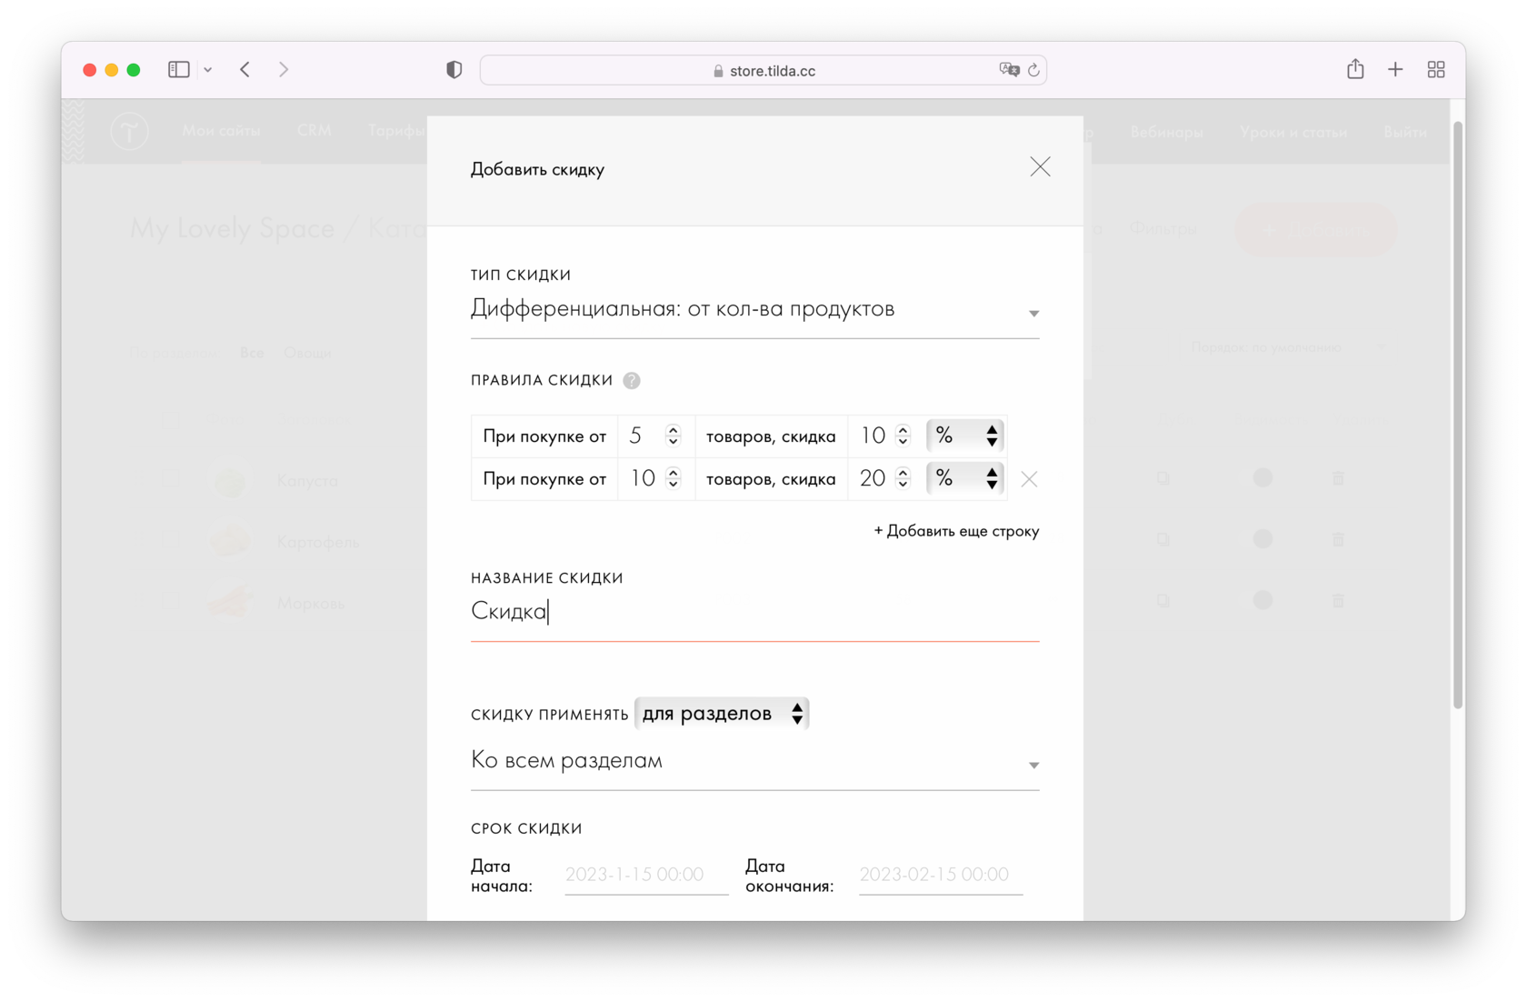Screen dimensions: 1527x1002
Task: Click the Морковь product thumbnail
Action: click(x=230, y=601)
